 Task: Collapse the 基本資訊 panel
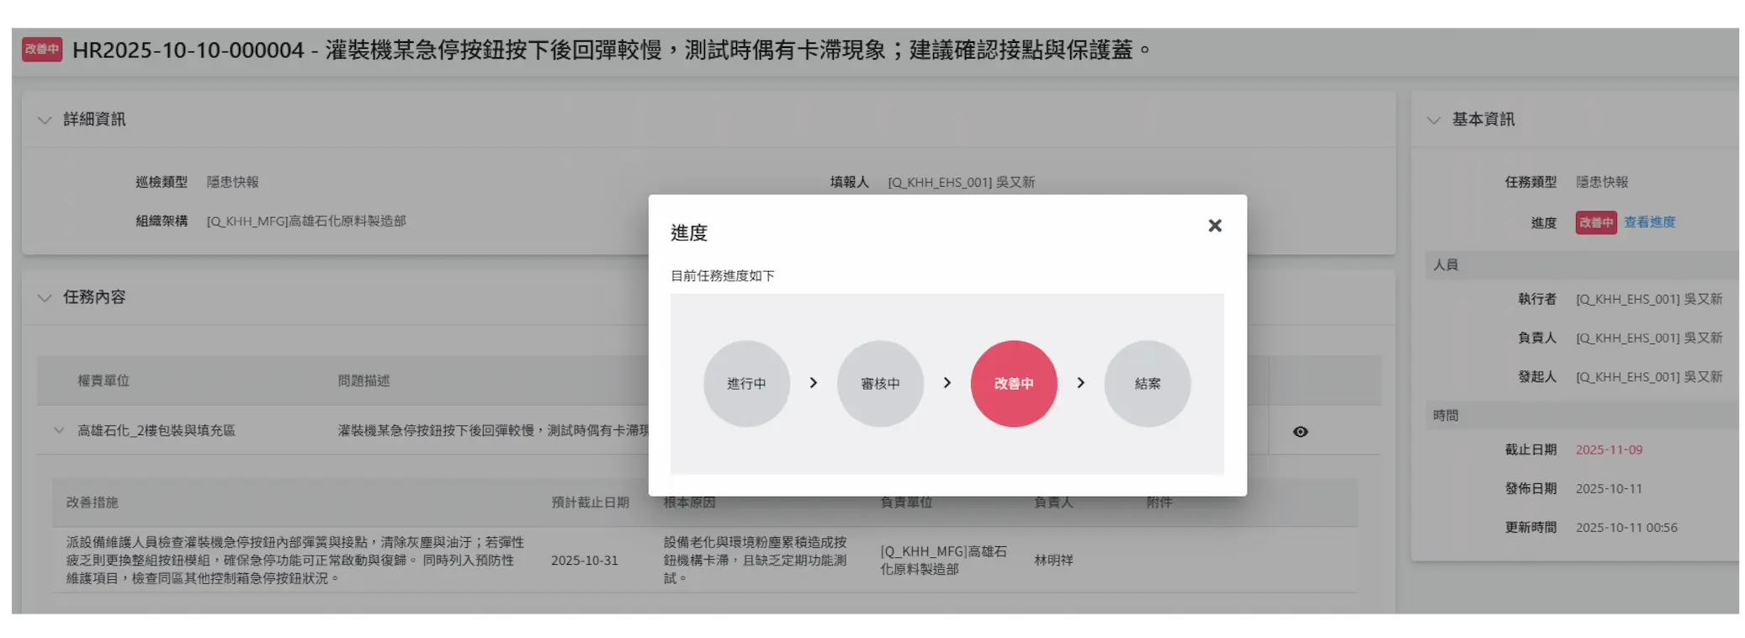click(x=1434, y=120)
